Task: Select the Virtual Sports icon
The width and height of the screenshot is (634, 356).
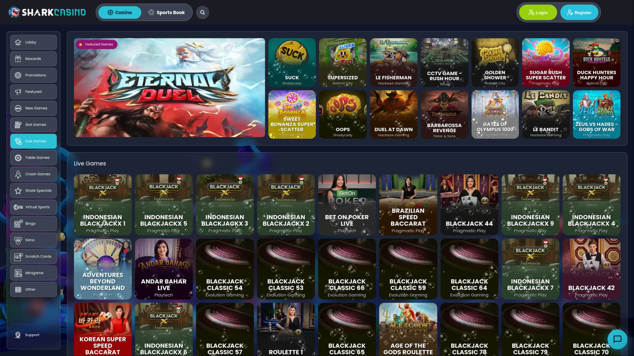Action: pyautogui.click(x=18, y=207)
